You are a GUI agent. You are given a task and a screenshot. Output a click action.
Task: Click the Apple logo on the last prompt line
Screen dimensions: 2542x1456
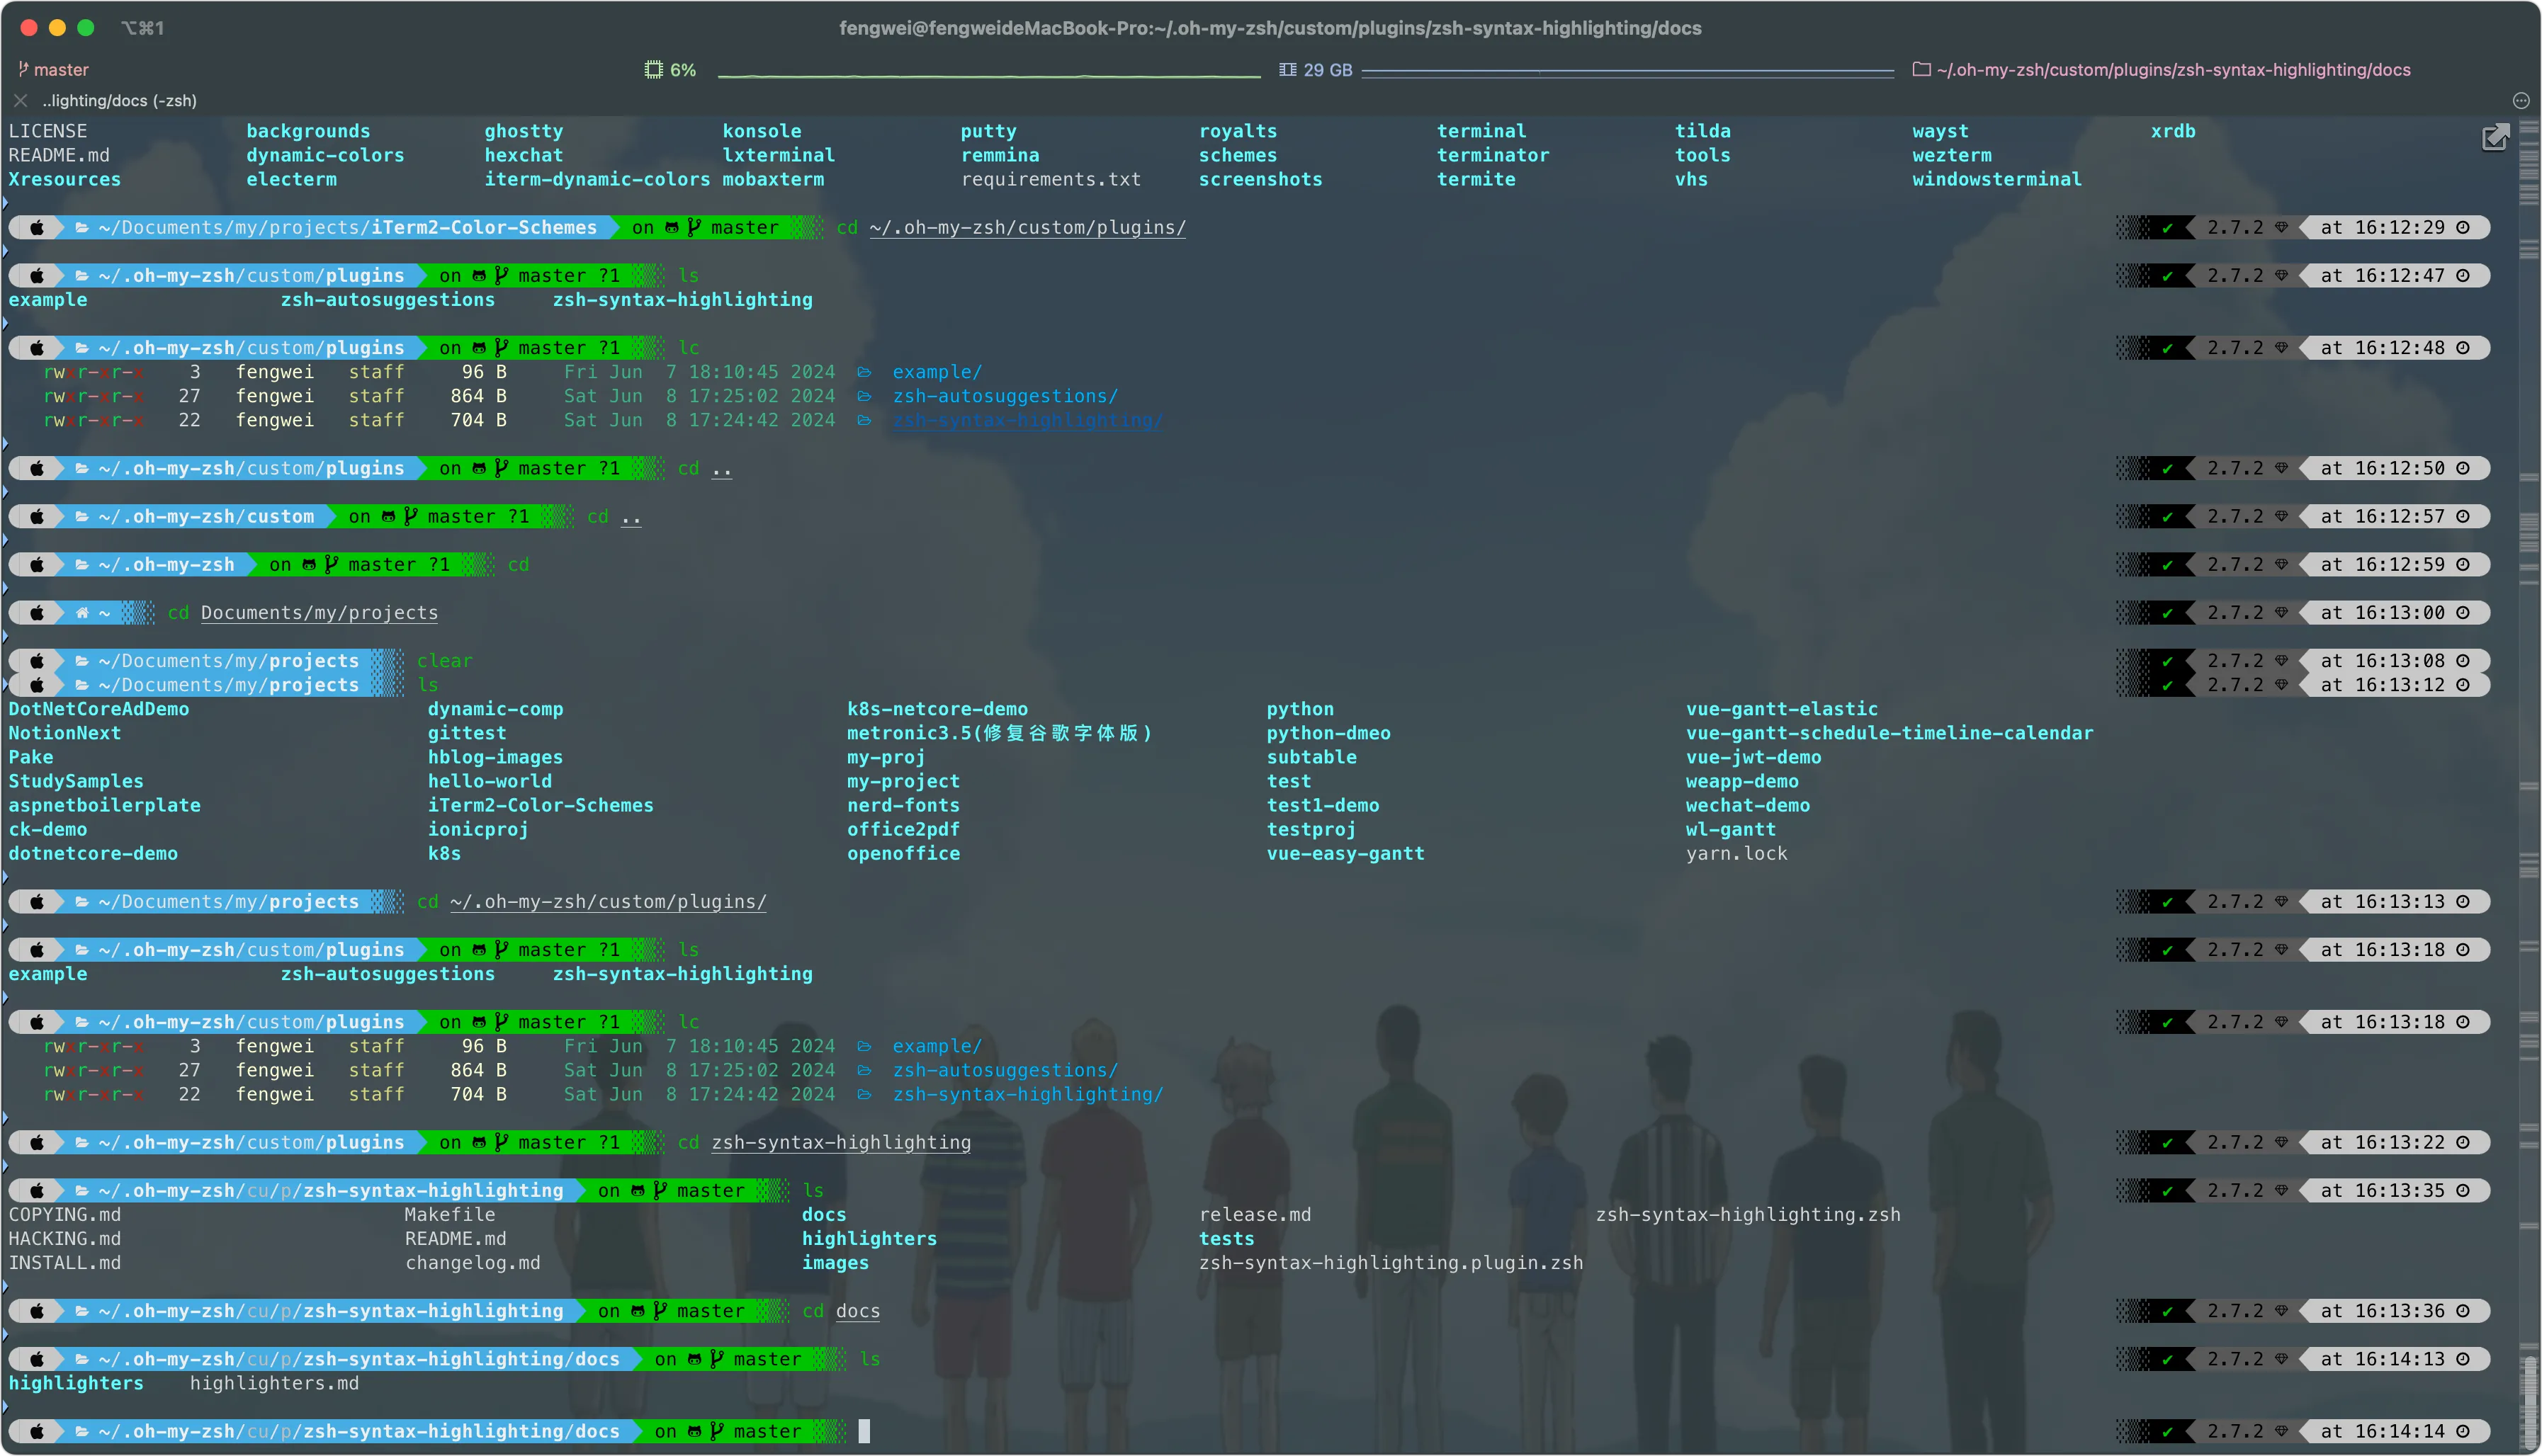37,1431
